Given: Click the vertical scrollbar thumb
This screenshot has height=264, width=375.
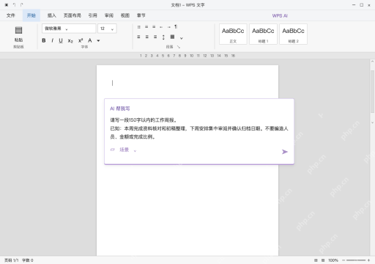Looking at the screenshot, I should 372,91.
